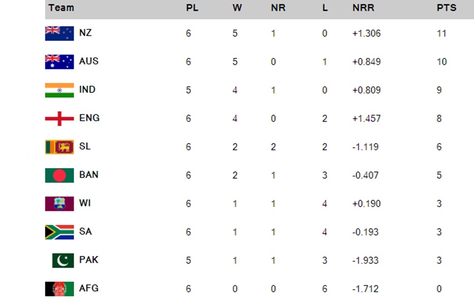Click the PL column header
The image size is (474, 306).
click(x=192, y=8)
